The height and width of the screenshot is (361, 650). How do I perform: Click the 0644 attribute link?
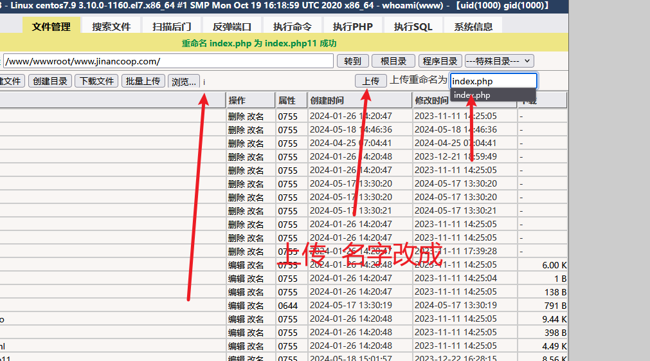(x=287, y=306)
